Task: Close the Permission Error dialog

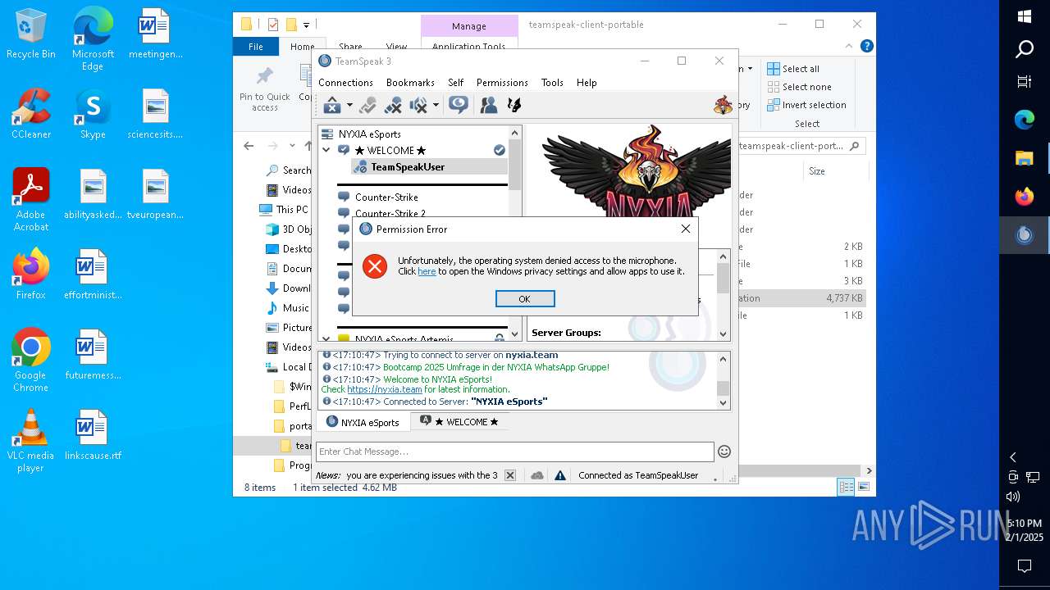Action: pos(686,229)
